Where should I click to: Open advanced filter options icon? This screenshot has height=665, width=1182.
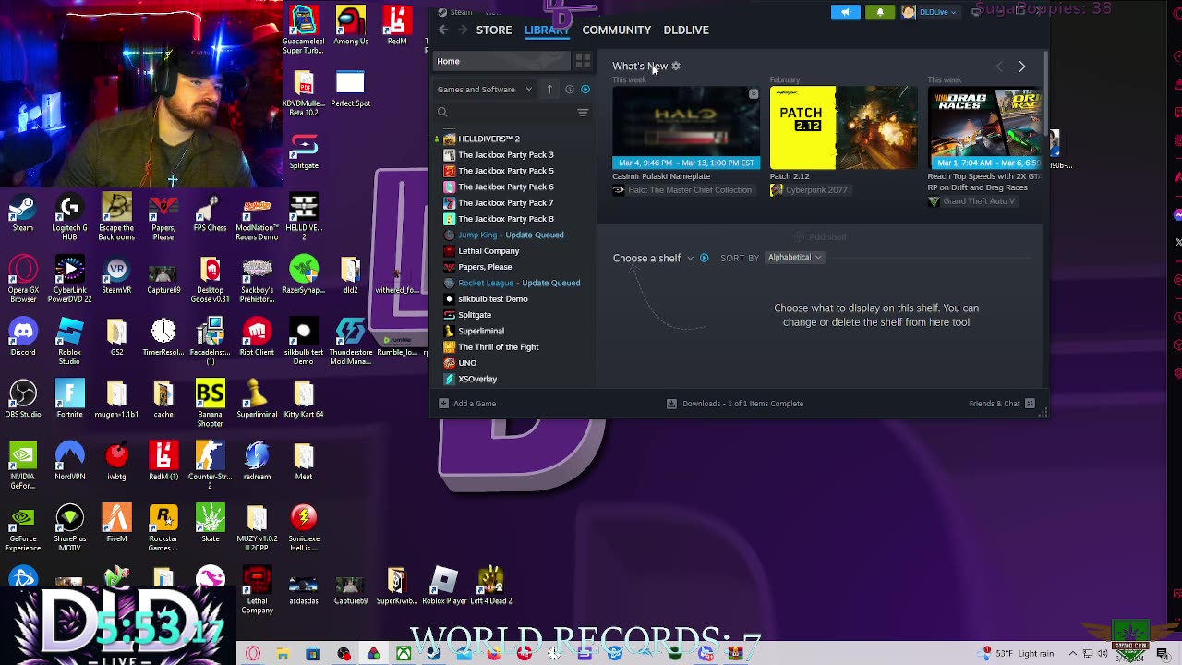click(583, 113)
